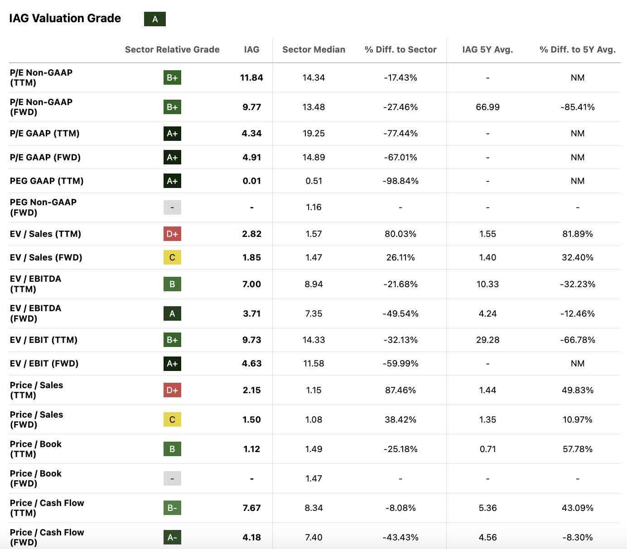The image size is (627, 549).
Task: Click the IAG value 11.84
Action: click(251, 77)
